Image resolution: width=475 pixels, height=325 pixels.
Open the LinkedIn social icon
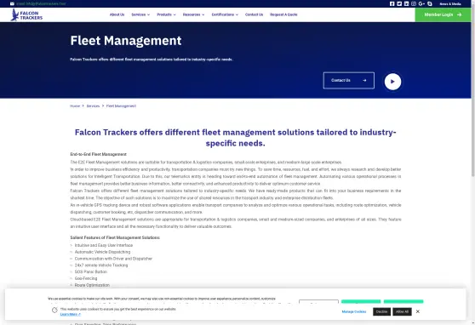tap(407, 3)
